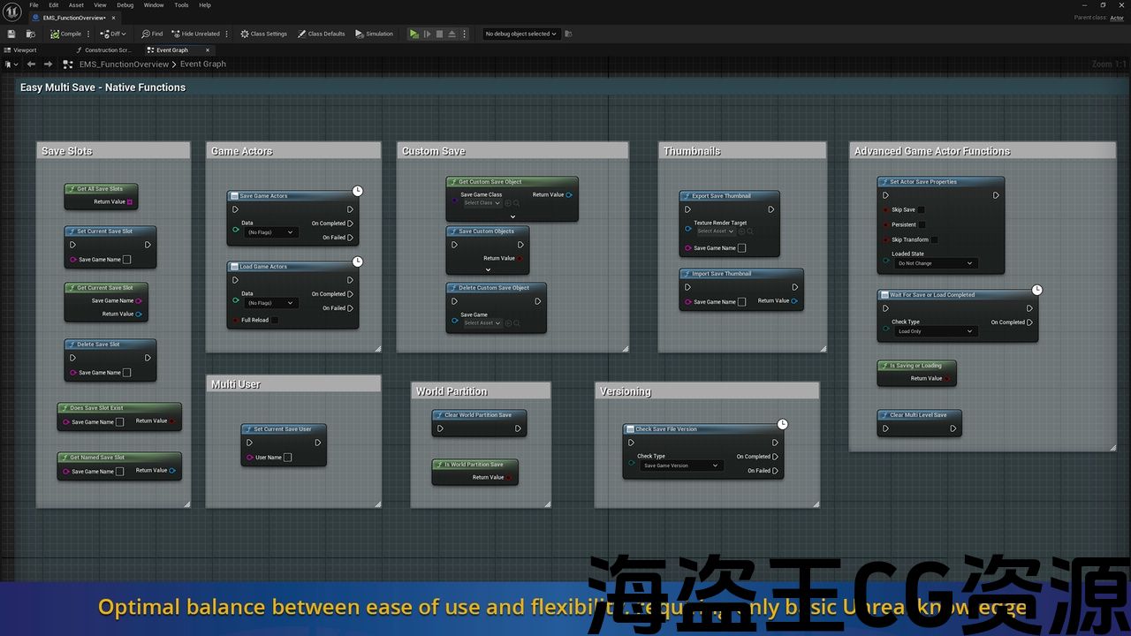This screenshot has height=636, width=1131.
Task: Open Class Settings
Action: pyautogui.click(x=263, y=34)
